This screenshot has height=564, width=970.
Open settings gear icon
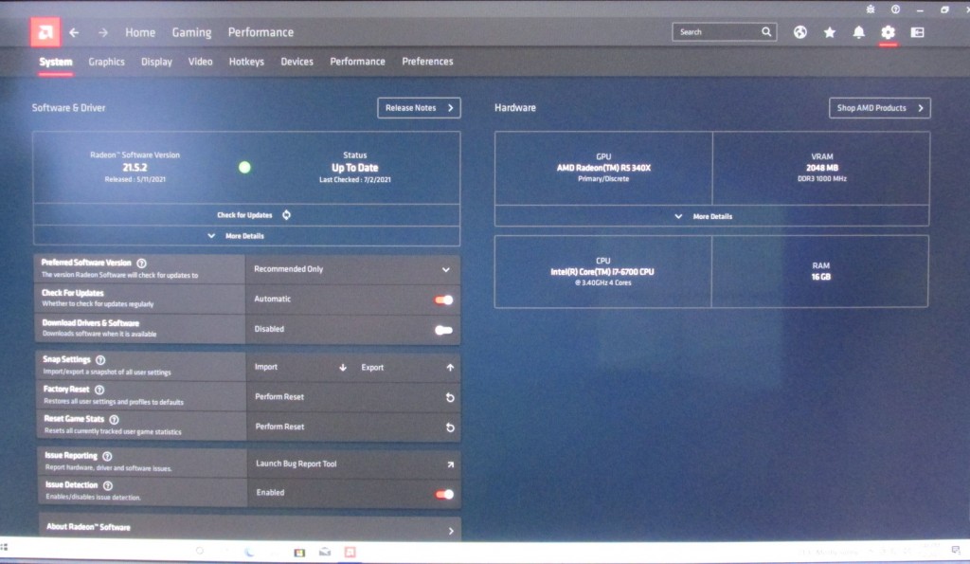coord(888,32)
